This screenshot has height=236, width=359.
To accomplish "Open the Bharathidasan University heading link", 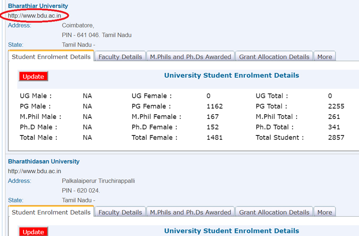I will [44, 161].
